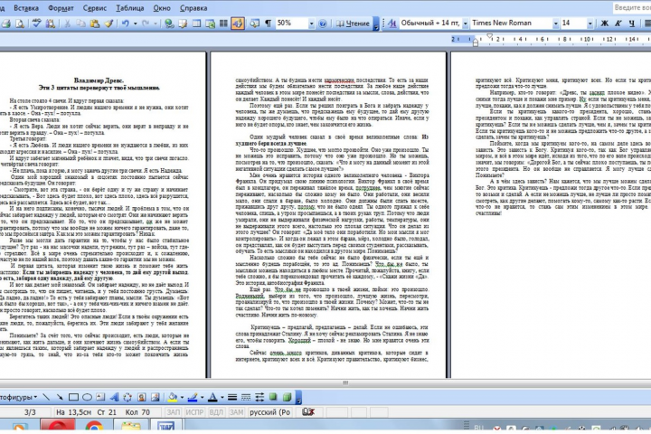Open the Вставка menu
The image size is (651, 434).
(x=25, y=8)
